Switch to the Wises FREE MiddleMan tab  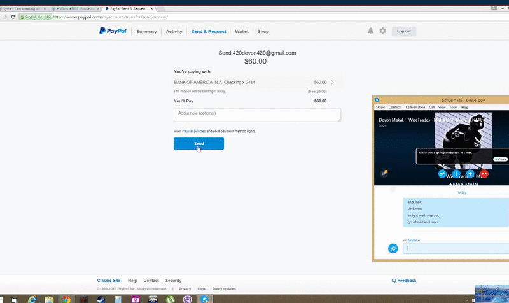coord(76,9)
